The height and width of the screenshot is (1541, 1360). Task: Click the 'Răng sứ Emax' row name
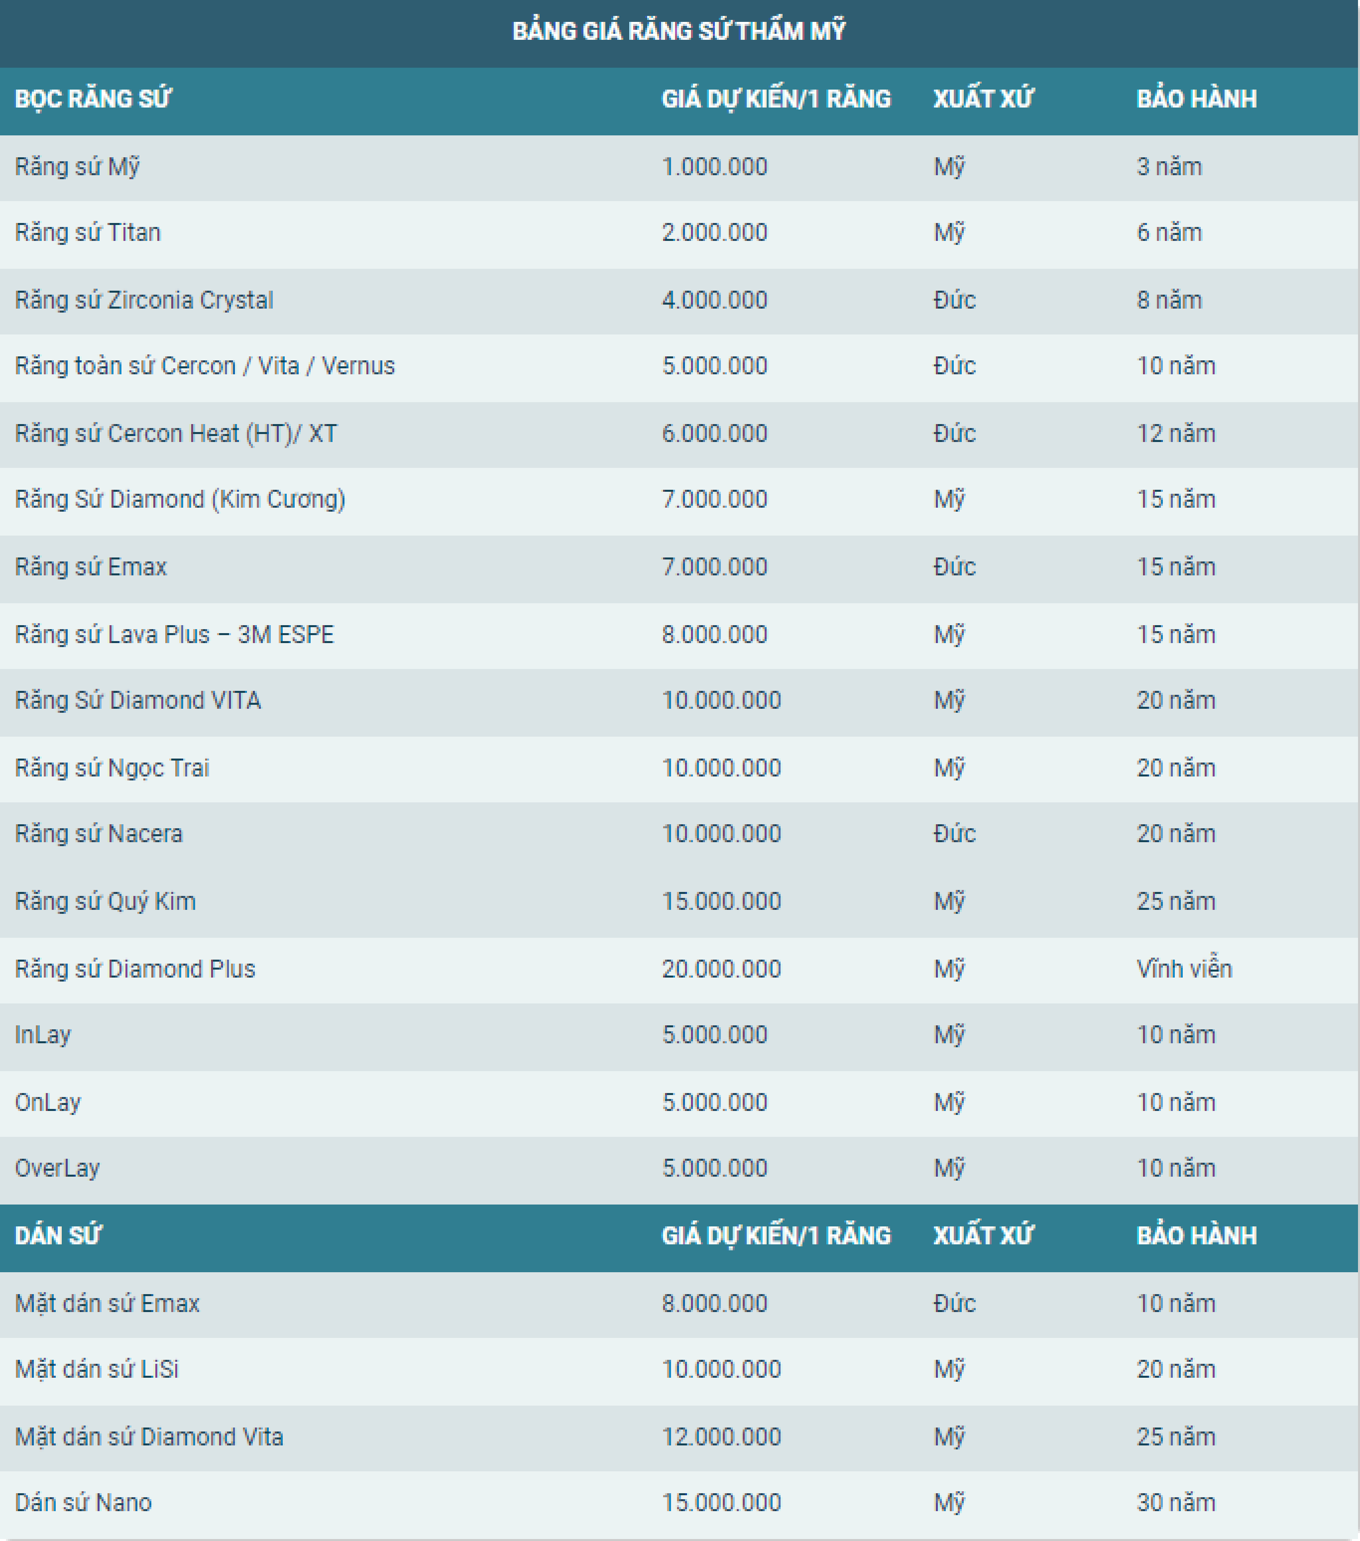point(91,567)
